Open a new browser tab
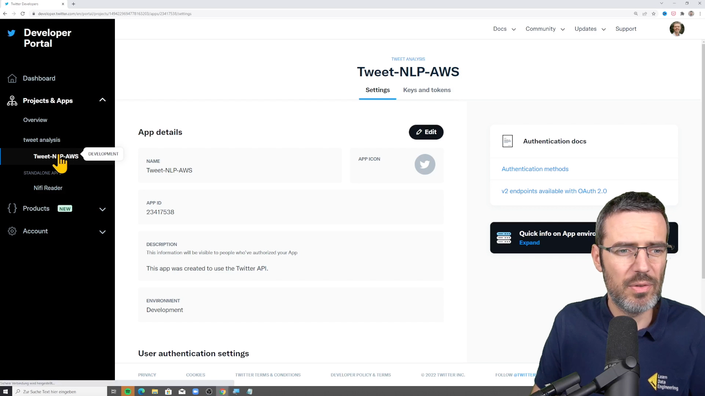 tap(73, 4)
